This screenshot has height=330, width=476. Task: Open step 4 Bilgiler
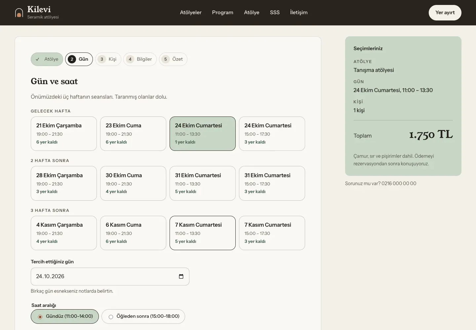140,59
